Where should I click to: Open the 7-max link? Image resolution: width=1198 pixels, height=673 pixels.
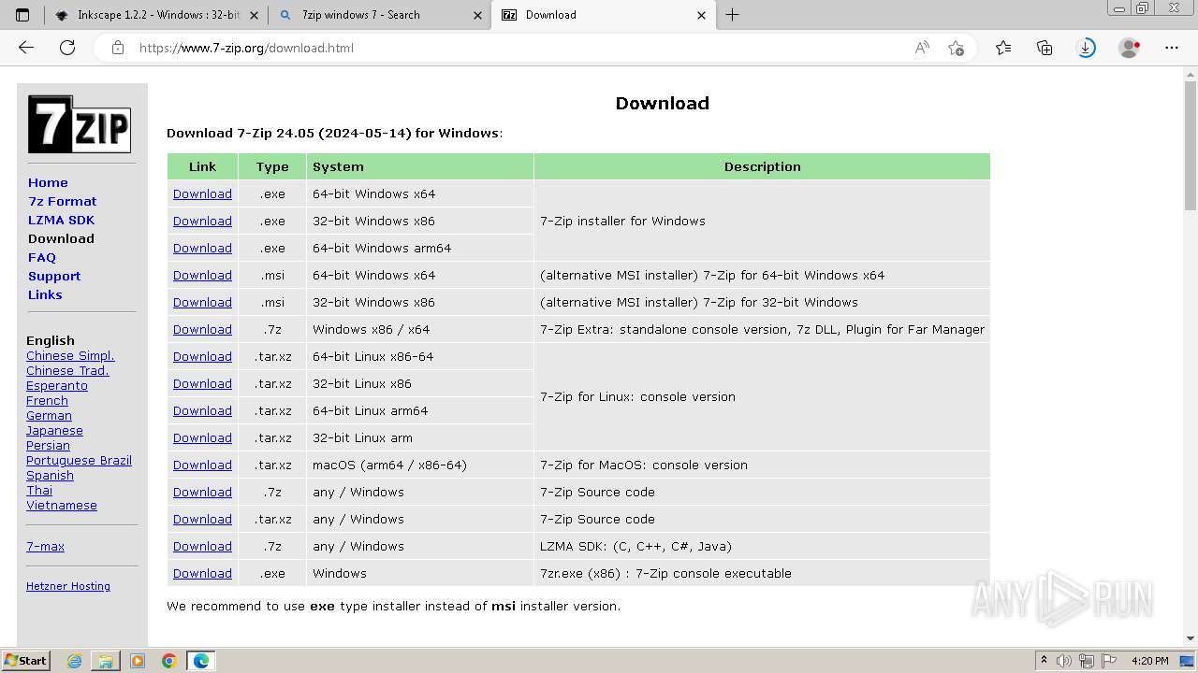(45, 546)
